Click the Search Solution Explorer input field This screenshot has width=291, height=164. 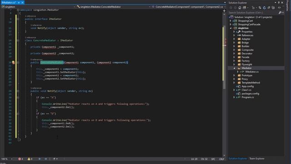click(x=253, y=13)
